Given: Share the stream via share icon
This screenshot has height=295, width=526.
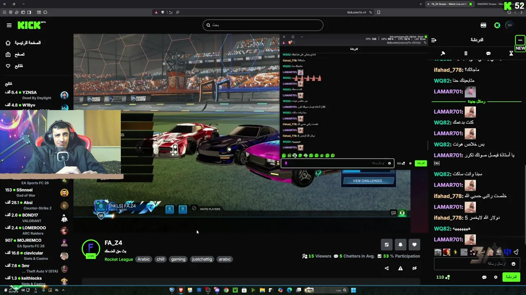Looking at the screenshot, I should (x=387, y=268).
